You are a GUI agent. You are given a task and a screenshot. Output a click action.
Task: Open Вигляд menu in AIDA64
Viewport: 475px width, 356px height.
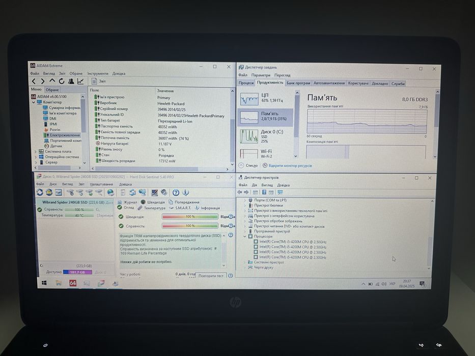(49, 74)
